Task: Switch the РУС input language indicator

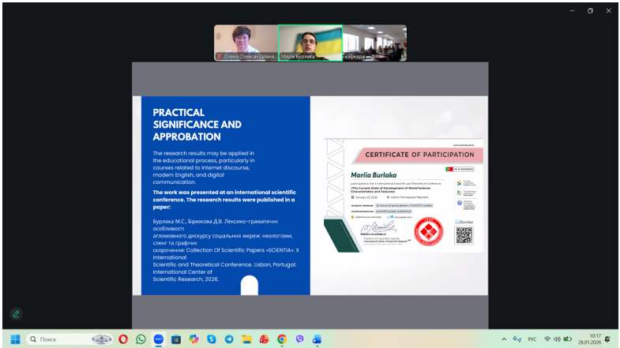Action: coord(532,339)
